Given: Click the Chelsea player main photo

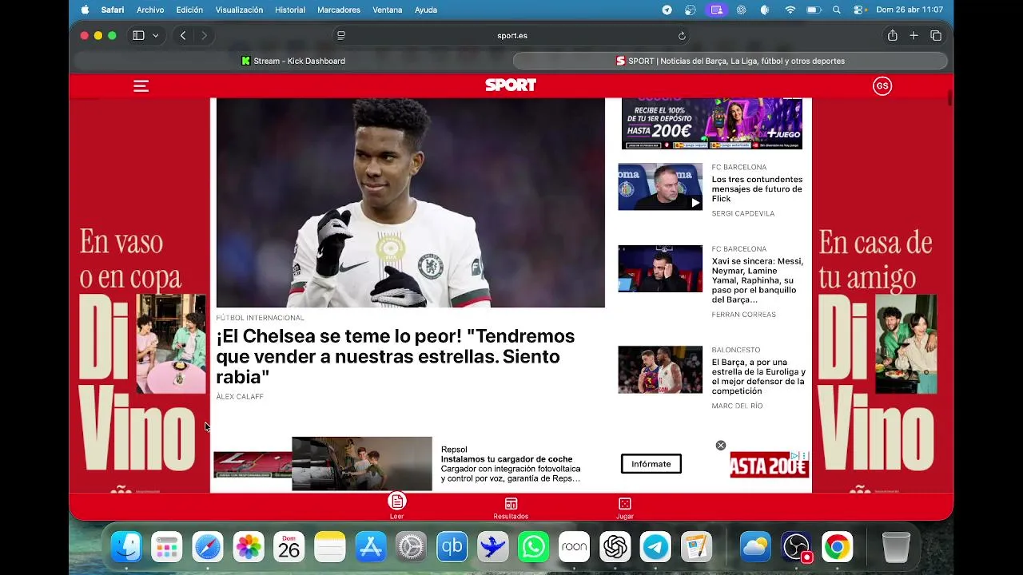Looking at the screenshot, I should pos(410,203).
